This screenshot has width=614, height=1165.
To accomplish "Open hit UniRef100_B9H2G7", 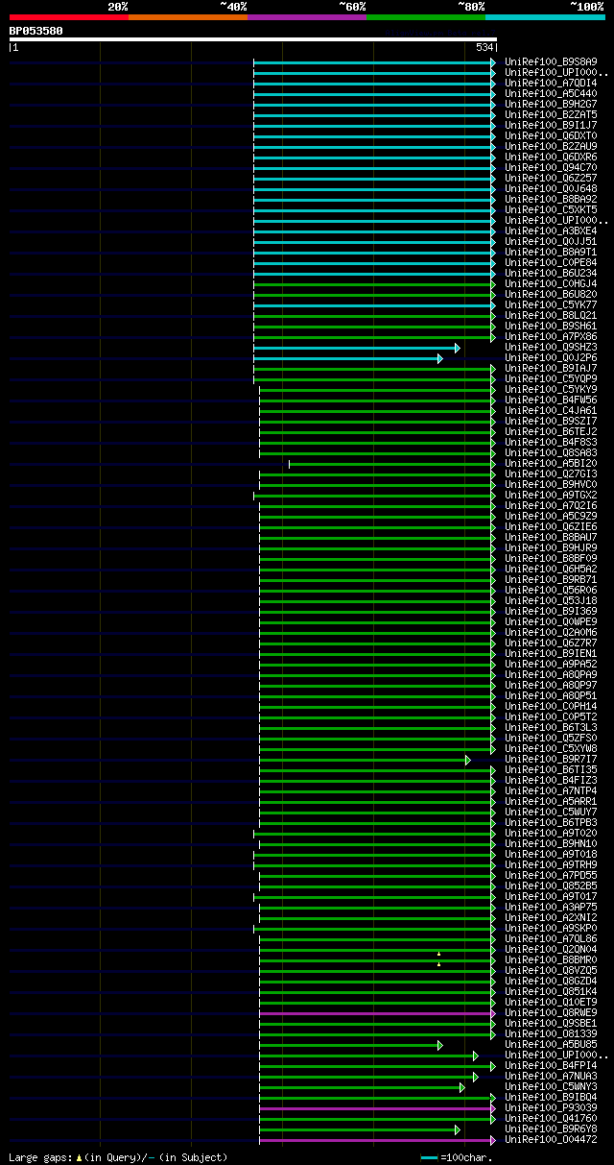I will tap(551, 105).
